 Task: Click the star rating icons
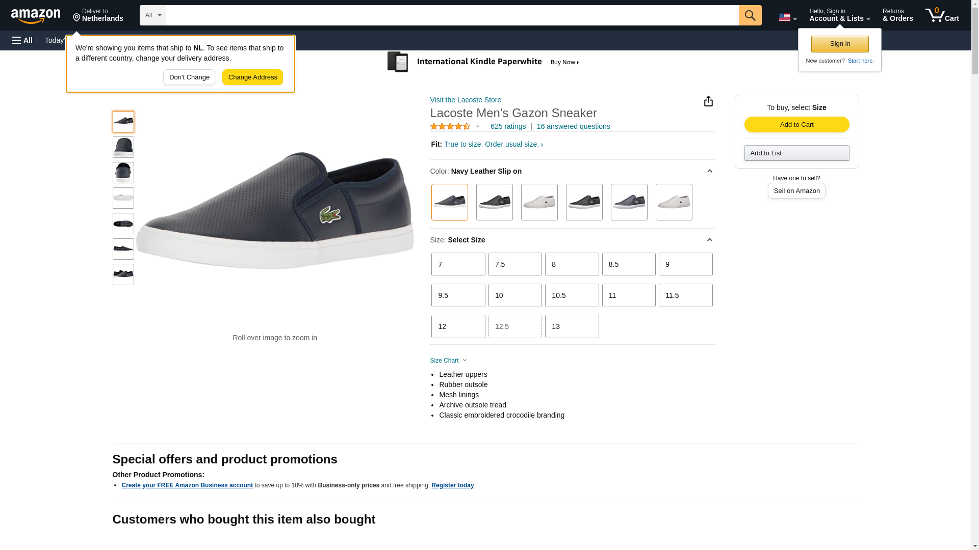pos(450,126)
